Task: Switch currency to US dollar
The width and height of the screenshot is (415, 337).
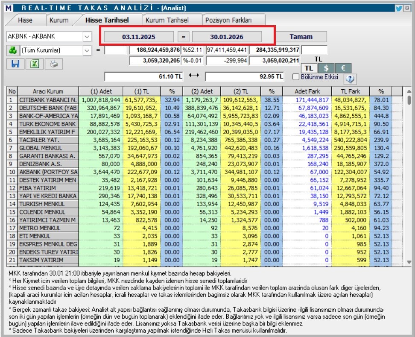Action: click(326, 68)
